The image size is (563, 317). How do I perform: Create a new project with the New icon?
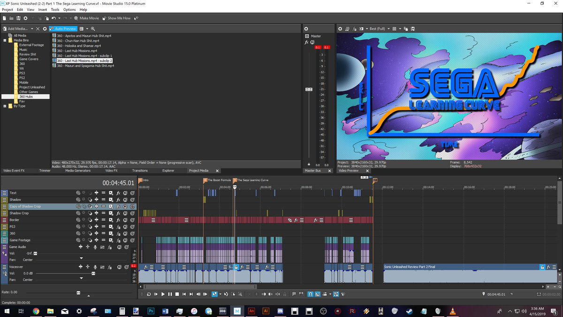tap(4, 18)
